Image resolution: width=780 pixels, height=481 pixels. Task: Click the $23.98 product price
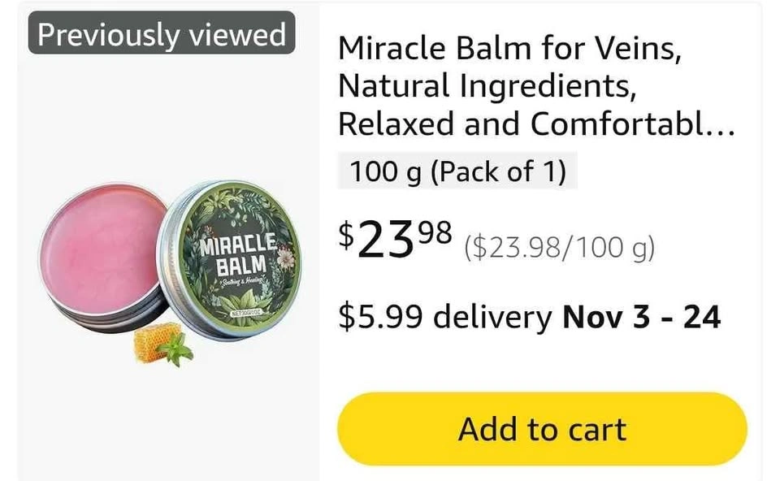coord(396,238)
